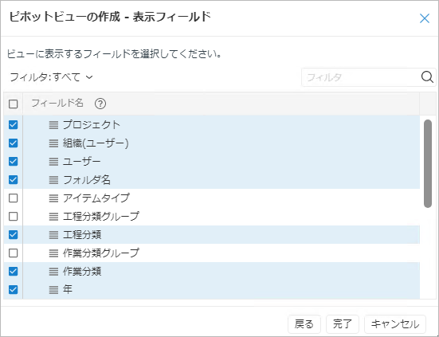
Task: Click the drag handle icon beside 工程分類グループ
Action: pos(53,217)
